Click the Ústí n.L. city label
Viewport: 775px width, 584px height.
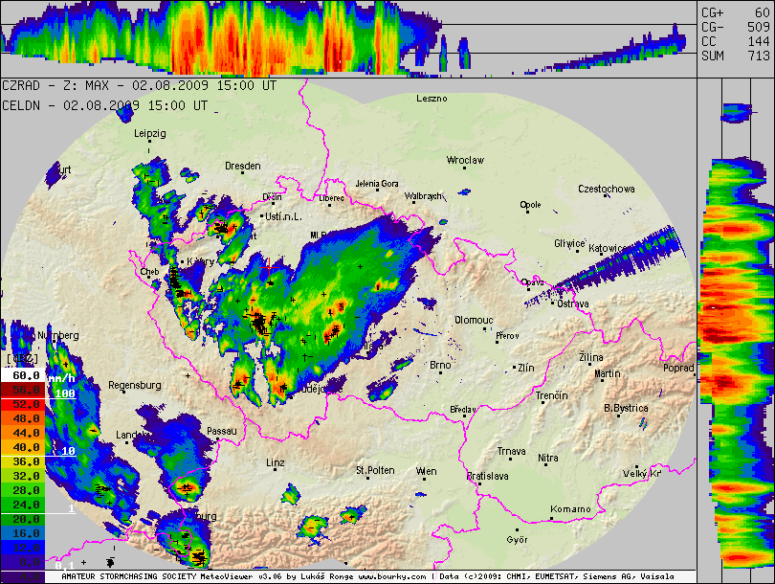point(283,216)
